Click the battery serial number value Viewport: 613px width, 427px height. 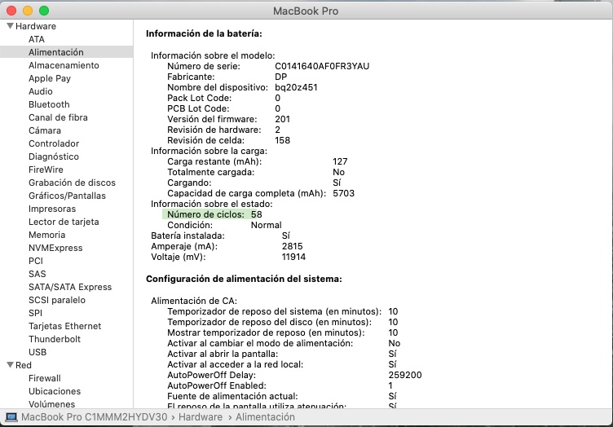(321, 66)
